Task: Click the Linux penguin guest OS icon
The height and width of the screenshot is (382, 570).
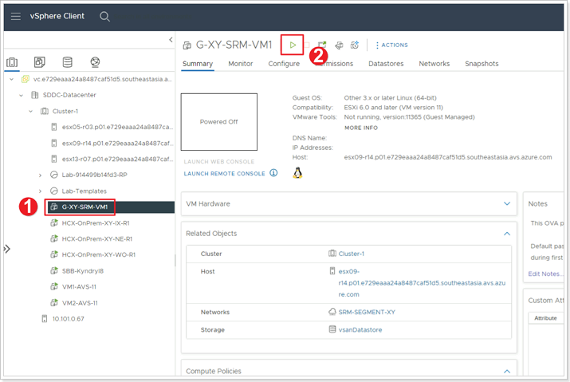Action: (x=297, y=173)
